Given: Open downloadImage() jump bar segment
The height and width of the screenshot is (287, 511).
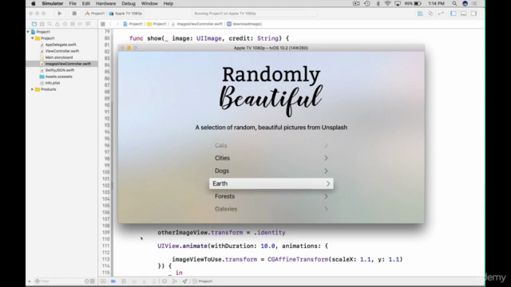Looking at the screenshot, I should pos(244,24).
